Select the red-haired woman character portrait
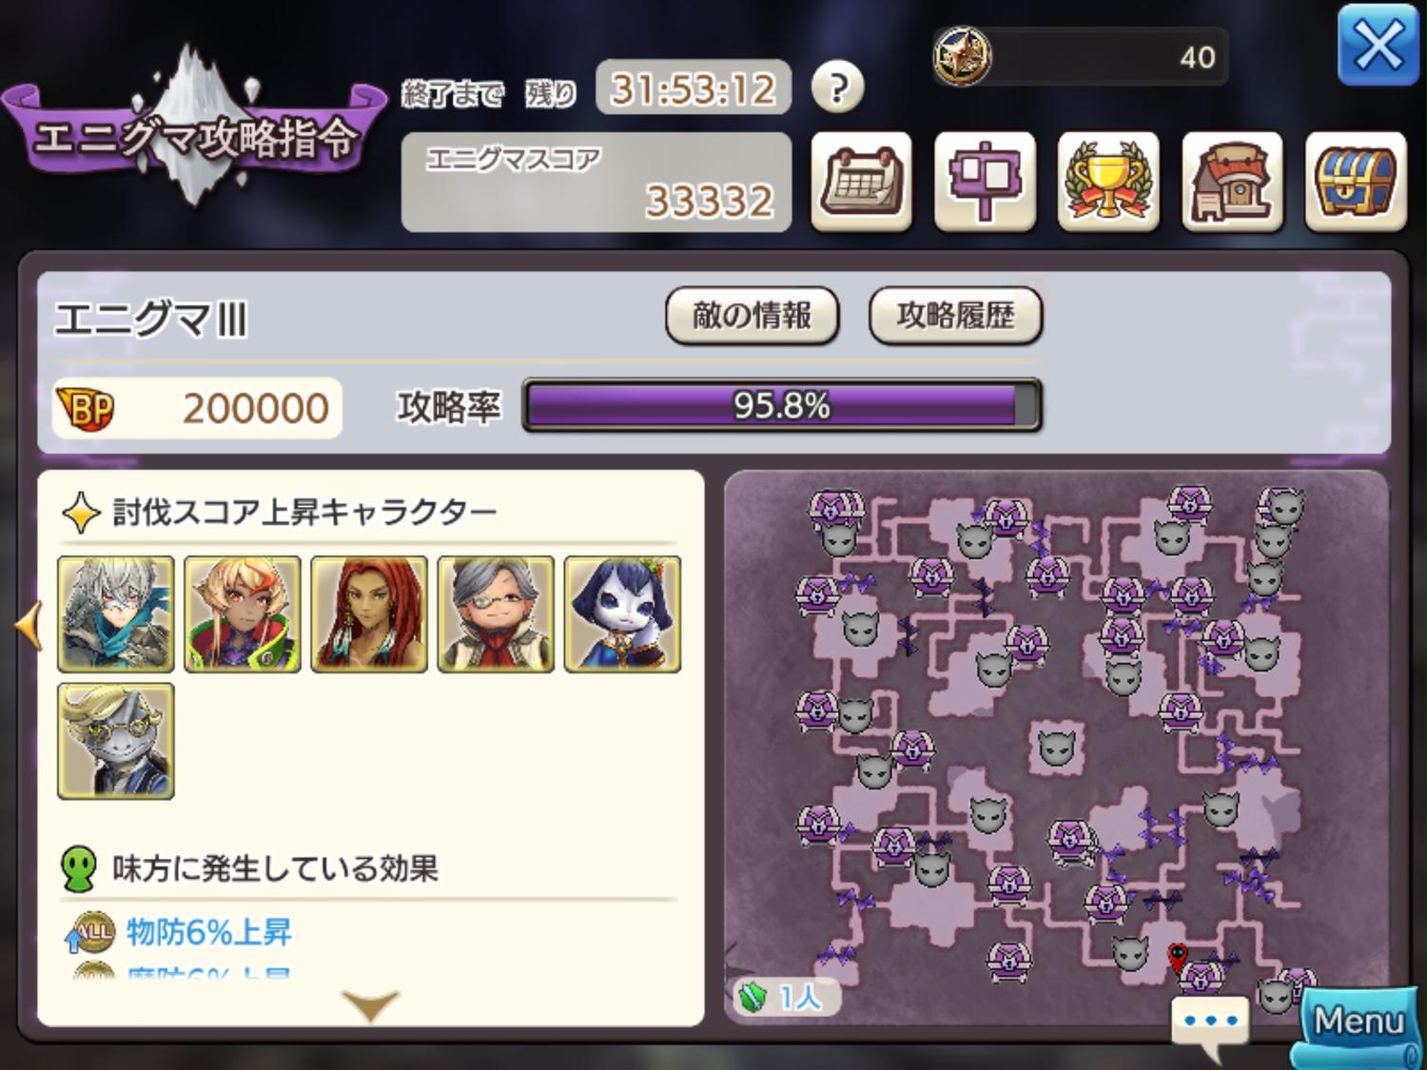Screen dimensions: 1427x1070 point(369,614)
